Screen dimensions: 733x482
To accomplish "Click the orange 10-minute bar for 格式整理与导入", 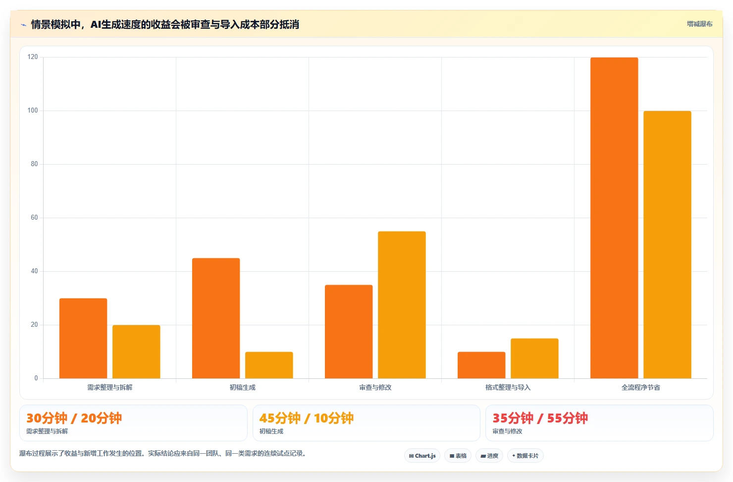I will (x=481, y=365).
